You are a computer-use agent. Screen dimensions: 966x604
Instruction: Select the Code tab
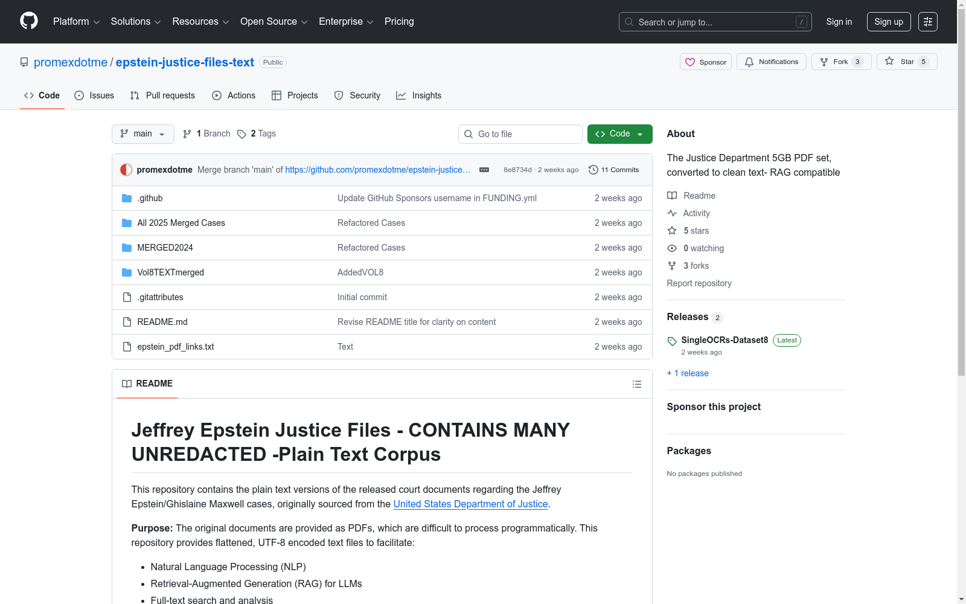42,95
